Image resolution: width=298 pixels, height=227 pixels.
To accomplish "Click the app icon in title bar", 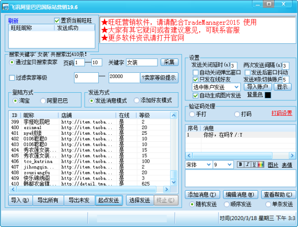I will point(5,7).
